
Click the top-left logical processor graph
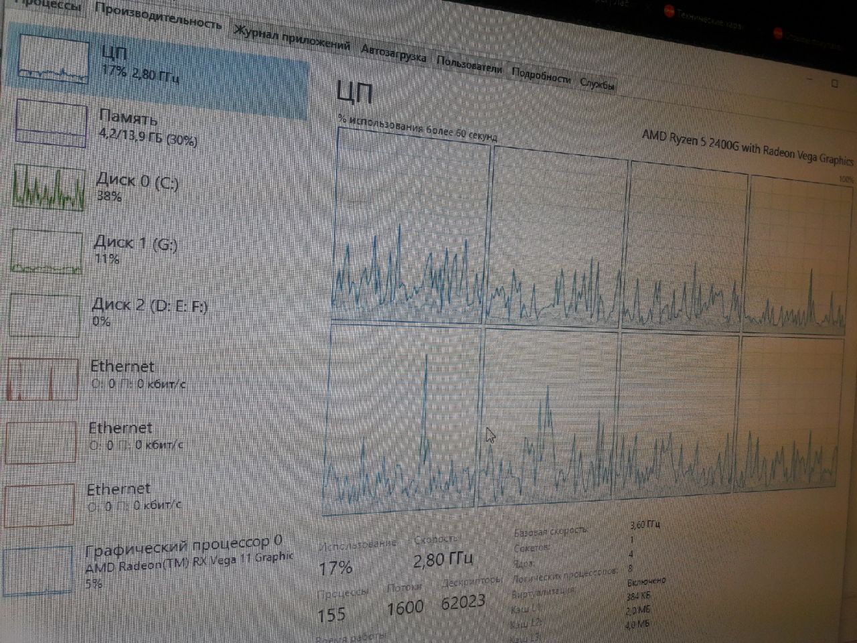click(410, 225)
